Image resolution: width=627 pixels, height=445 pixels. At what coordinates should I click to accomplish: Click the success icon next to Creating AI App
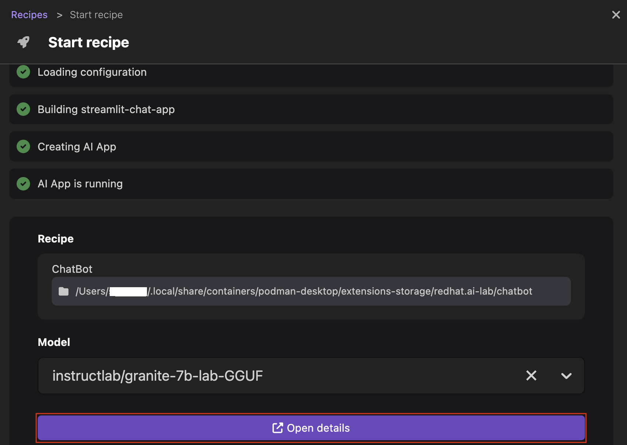(23, 146)
